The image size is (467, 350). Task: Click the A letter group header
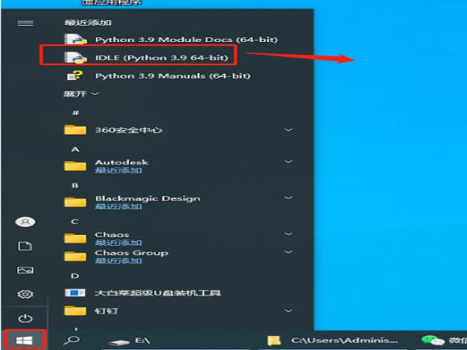[75, 149]
